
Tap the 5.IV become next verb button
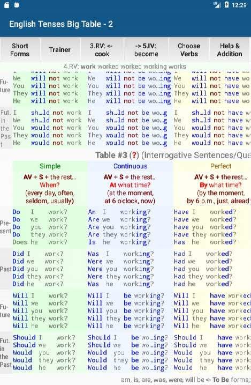point(146,50)
